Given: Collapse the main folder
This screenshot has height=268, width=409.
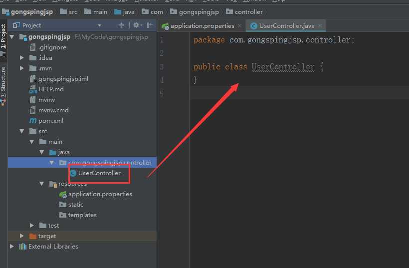Looking at the screenshot, I should 32,142.
